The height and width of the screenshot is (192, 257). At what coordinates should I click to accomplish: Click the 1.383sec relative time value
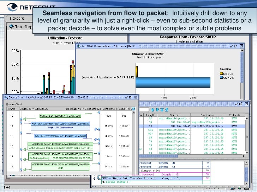[x=124, y=167]
